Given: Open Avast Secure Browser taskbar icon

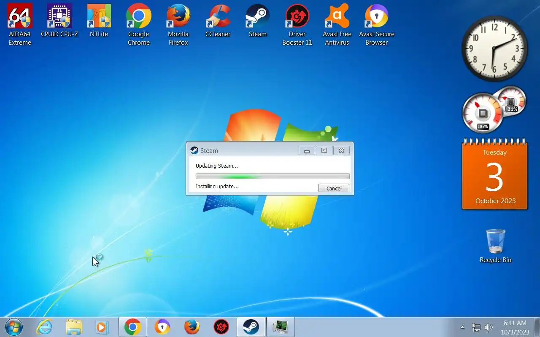Looking at the screenshot, I should pyautogui.click(x=162, y=327).
